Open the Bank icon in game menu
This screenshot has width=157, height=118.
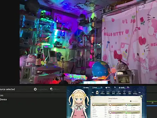tap(108, 93)
